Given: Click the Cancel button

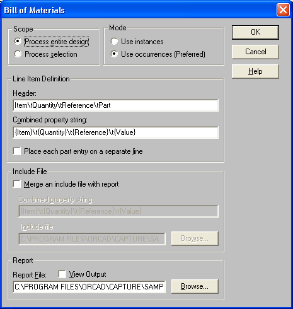Looking at the screenshot, I should pos(255,52).
